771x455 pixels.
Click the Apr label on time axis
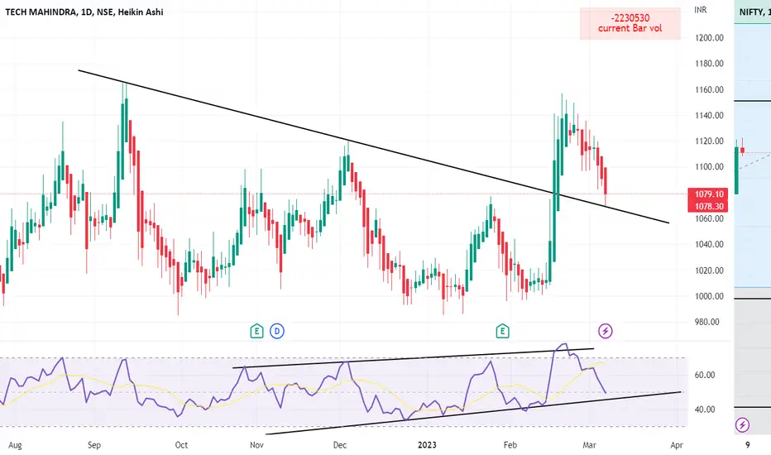tap(677, 445)
